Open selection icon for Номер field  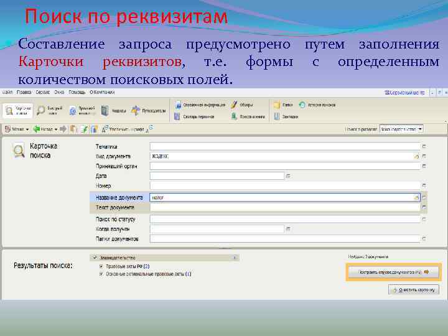(424, 185)
